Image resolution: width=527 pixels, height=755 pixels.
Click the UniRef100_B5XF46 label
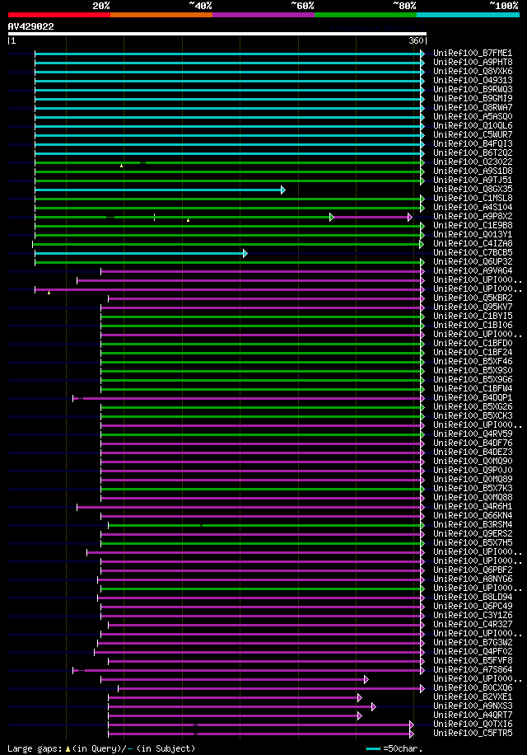[473, 361]
